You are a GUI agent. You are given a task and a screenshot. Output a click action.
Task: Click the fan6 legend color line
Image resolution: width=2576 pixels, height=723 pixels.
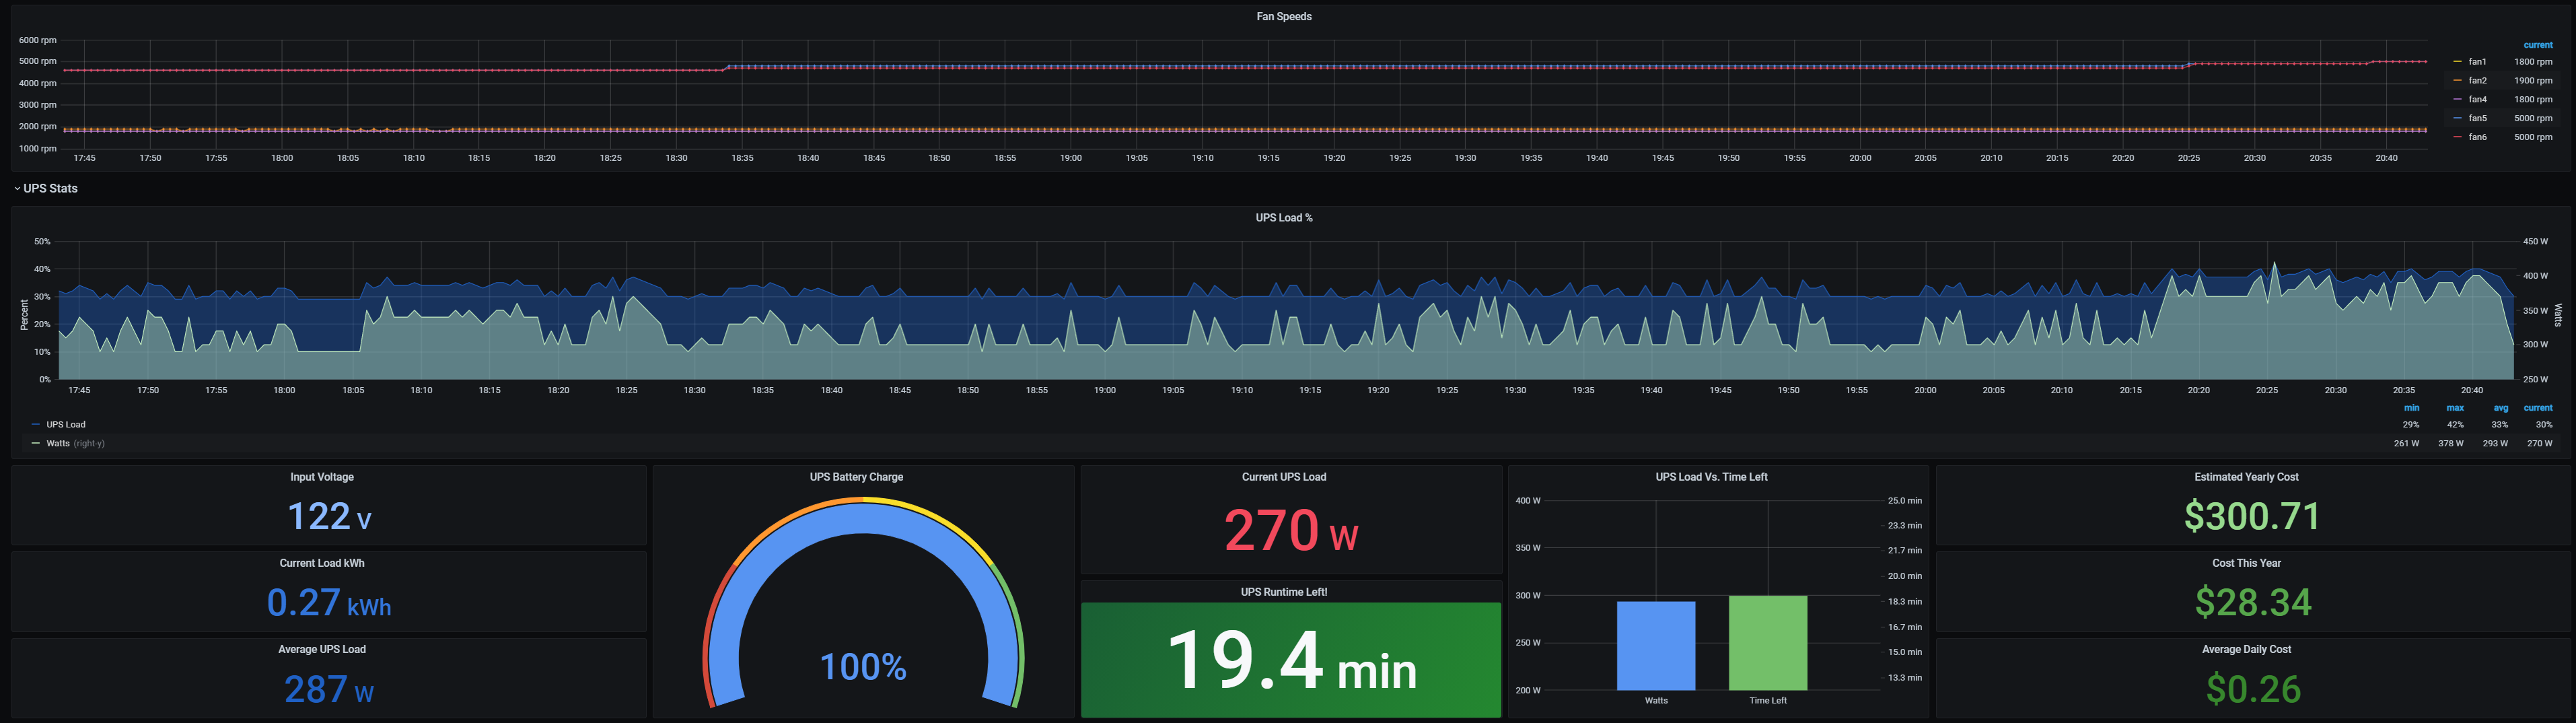pyautogui.click(x=2457, y=137)
